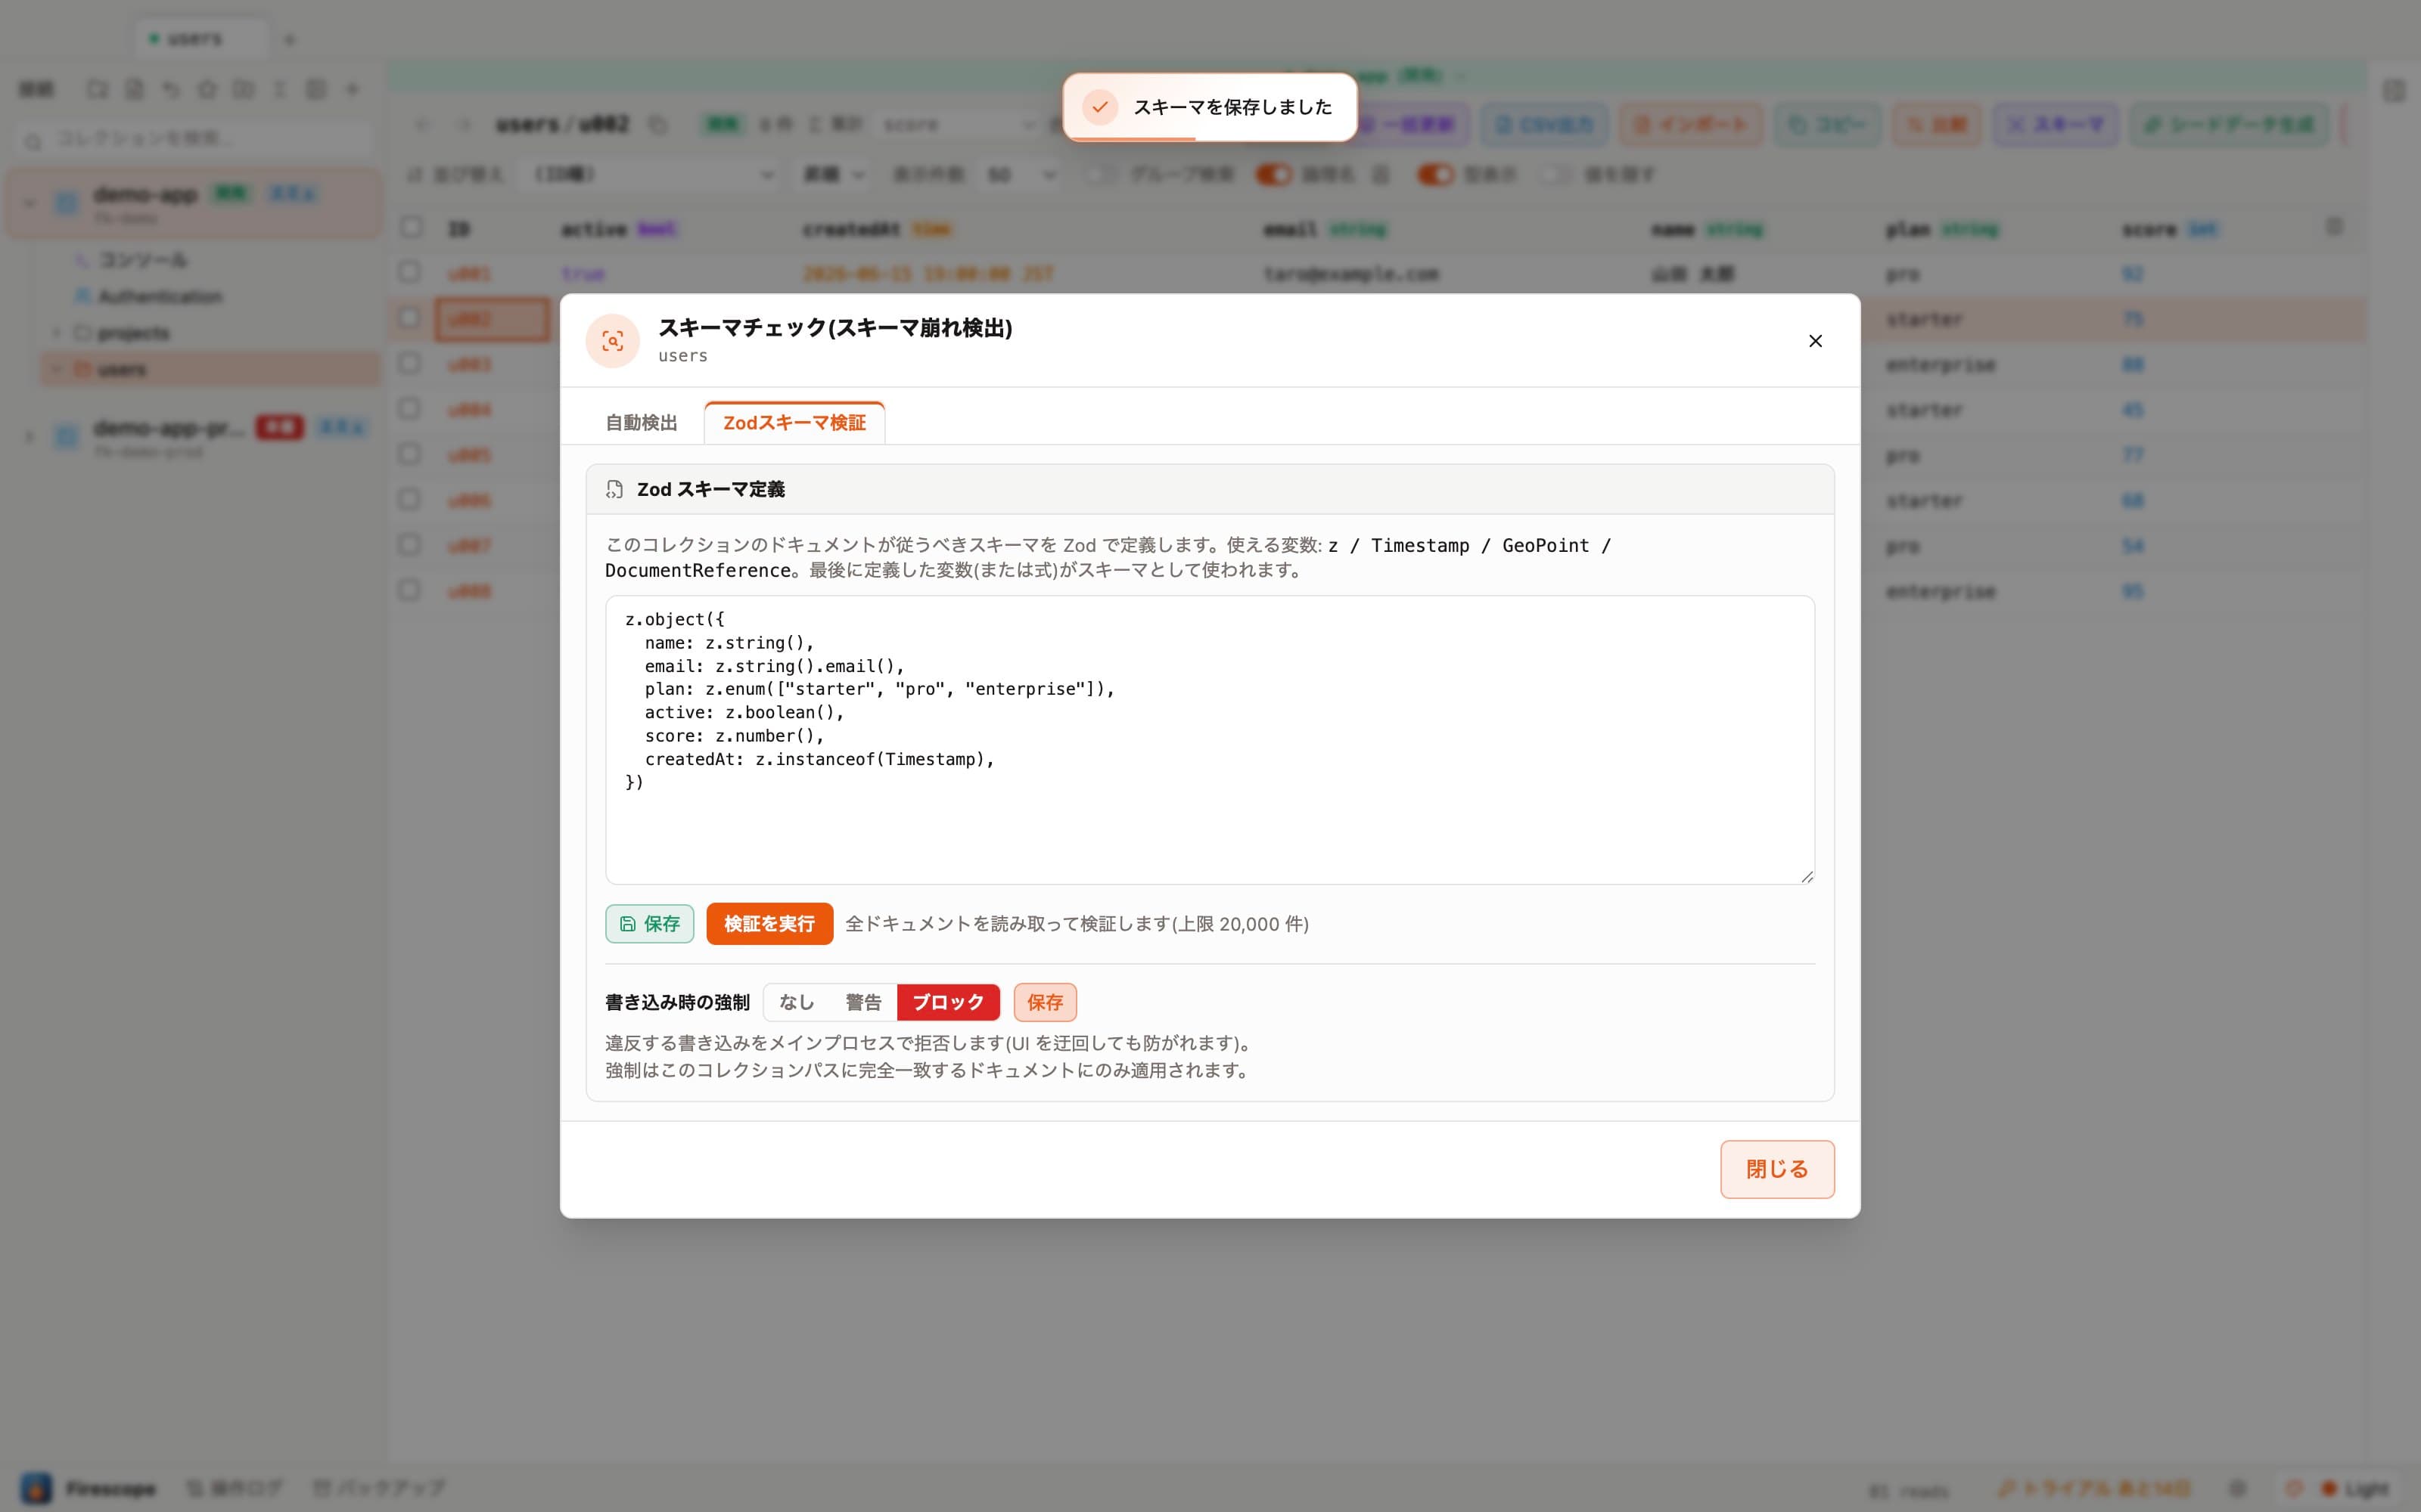The image size is (2421, 1512).
Task: Toggle the right side panel icon
Action: click(2394, 91)
